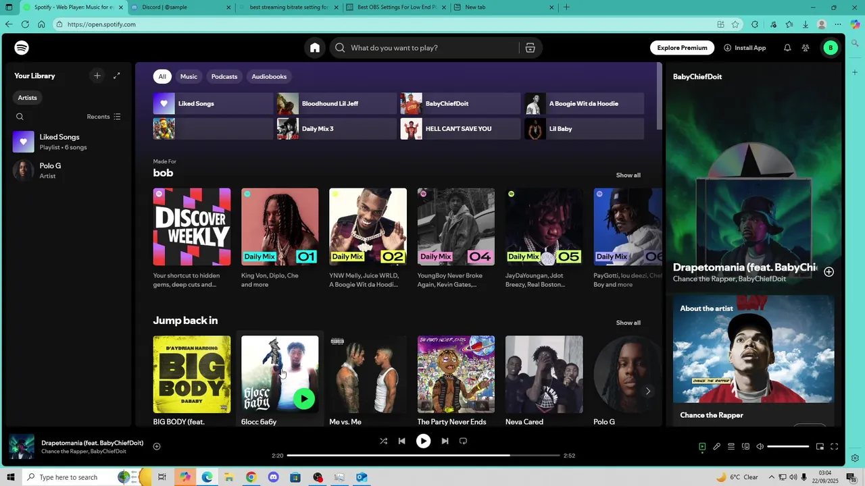Image resolution: width=865 pixels, height=486 pixels.
Task: Show lyrics using the microphone icon
Action: point(716,446)
